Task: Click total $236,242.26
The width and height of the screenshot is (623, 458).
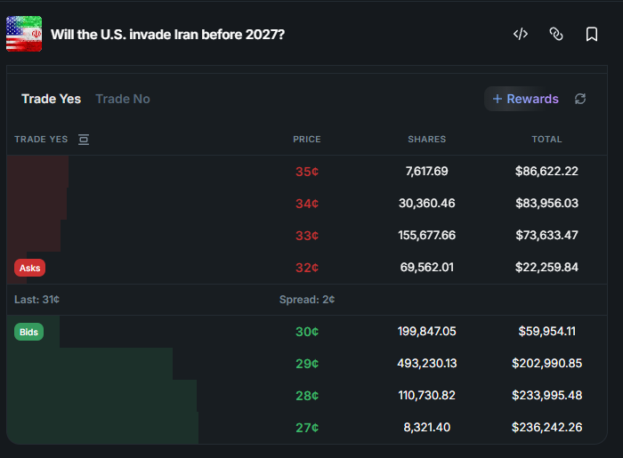Action: click(546, 428)
